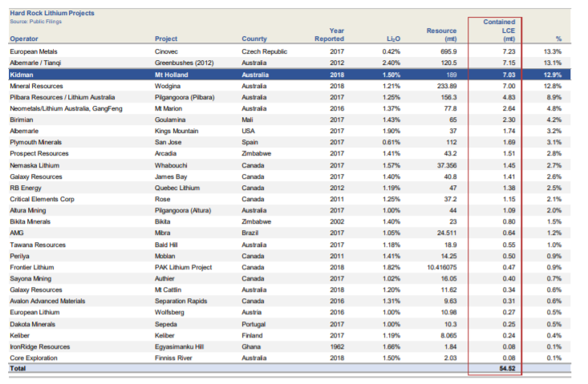Click the PAK Lithium Project cell

click(x=183, y=268)
